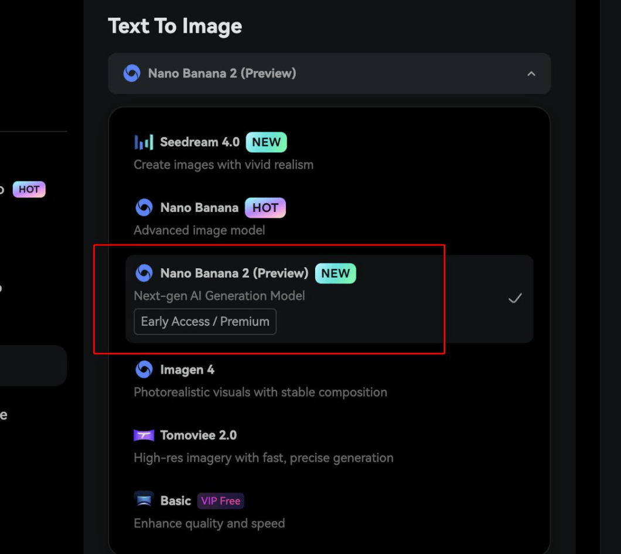The height and width of the screenshot is (554, 621).
Task: Click the icon in the model selector header
Action: click(x=132, y=73)
